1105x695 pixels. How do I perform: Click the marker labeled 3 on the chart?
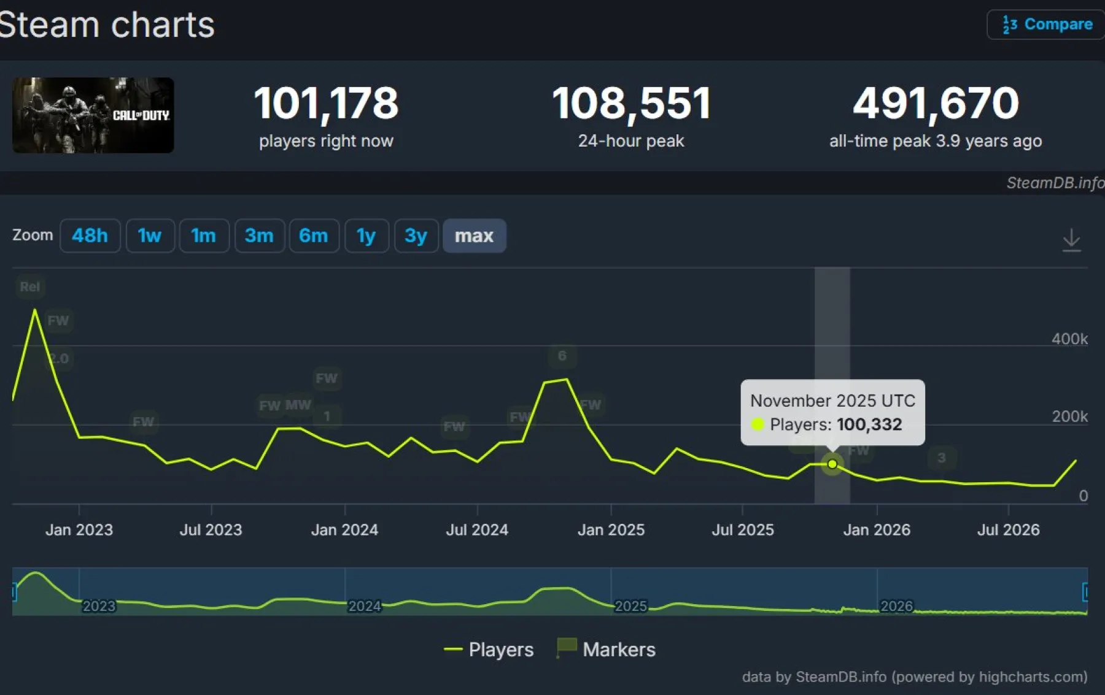[x=942, y=458]
